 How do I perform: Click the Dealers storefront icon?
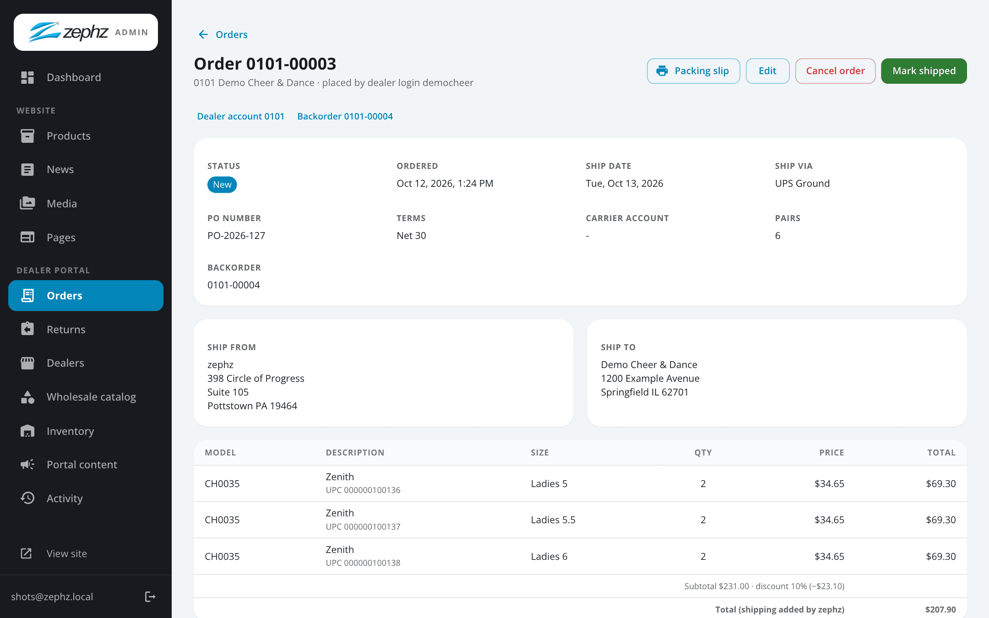tap(27, 363)
